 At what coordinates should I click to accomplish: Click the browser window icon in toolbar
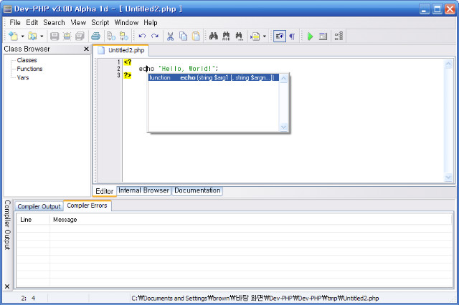click(x=323, y=37)
